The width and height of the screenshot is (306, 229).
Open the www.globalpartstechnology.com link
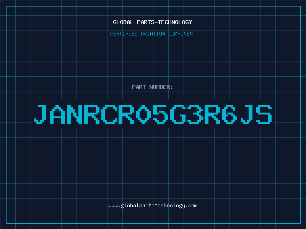coord(153,206)
